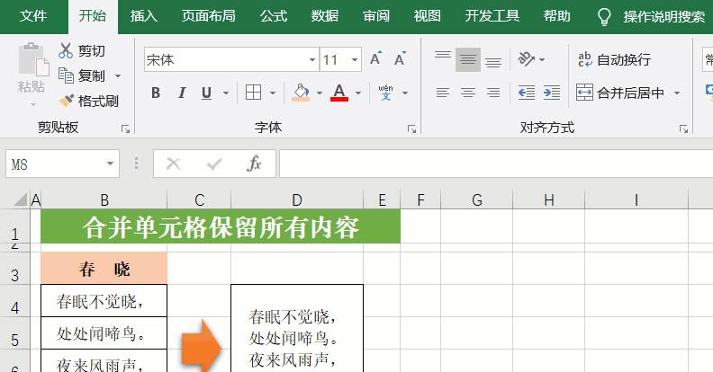The width and height of the screenshot is (713, 372).
Task: Click the 操作说明搜索 lightbulb search
Action: [x=651, y=17]
